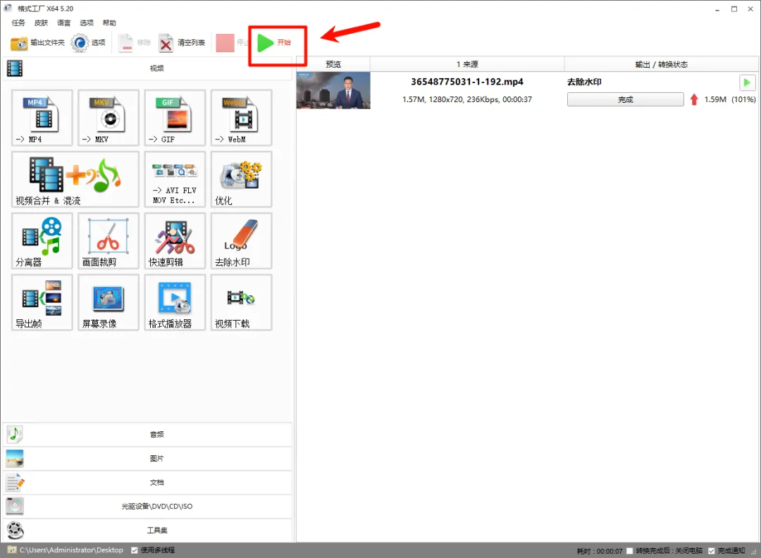The width and height of the screenshot is (761, 558).
Task: Open the 帮助 menu
Action: (x=109, y=23)
